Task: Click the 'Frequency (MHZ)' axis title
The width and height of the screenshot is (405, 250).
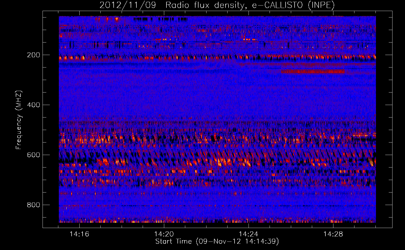Action: point(19,120)
